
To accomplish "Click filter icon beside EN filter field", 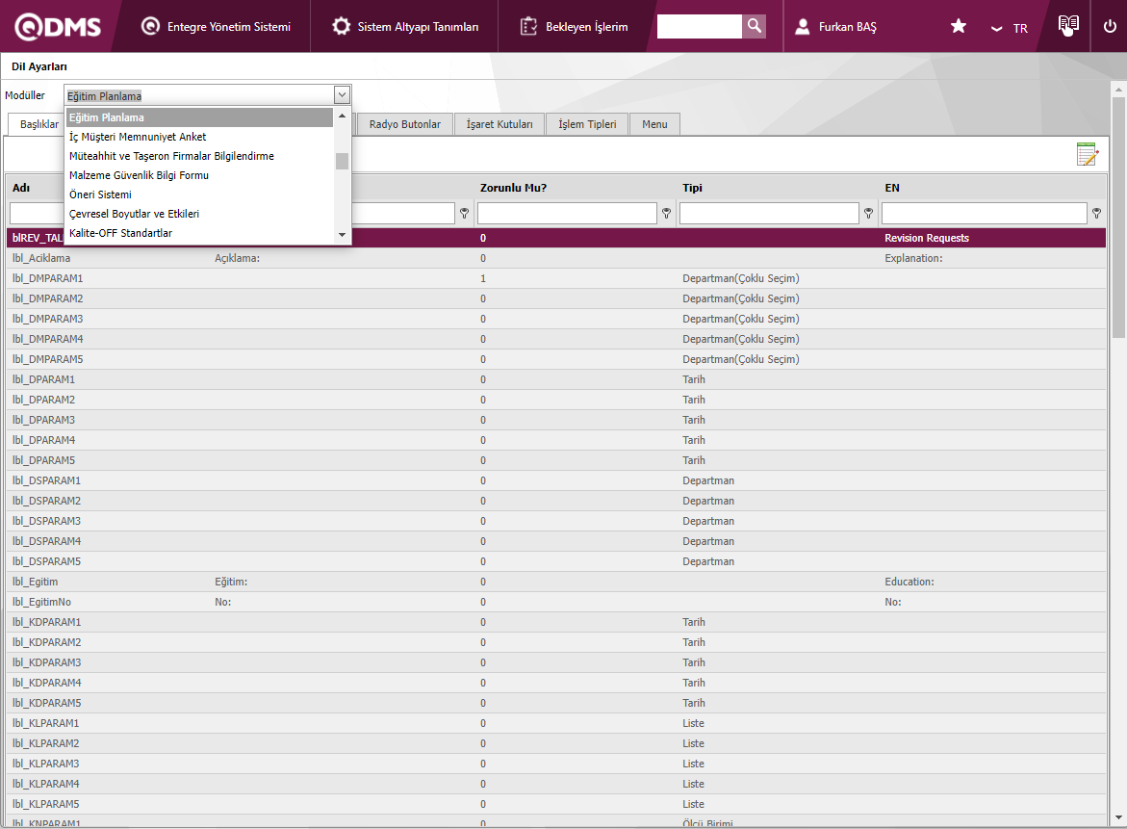I will (1096, 213).
